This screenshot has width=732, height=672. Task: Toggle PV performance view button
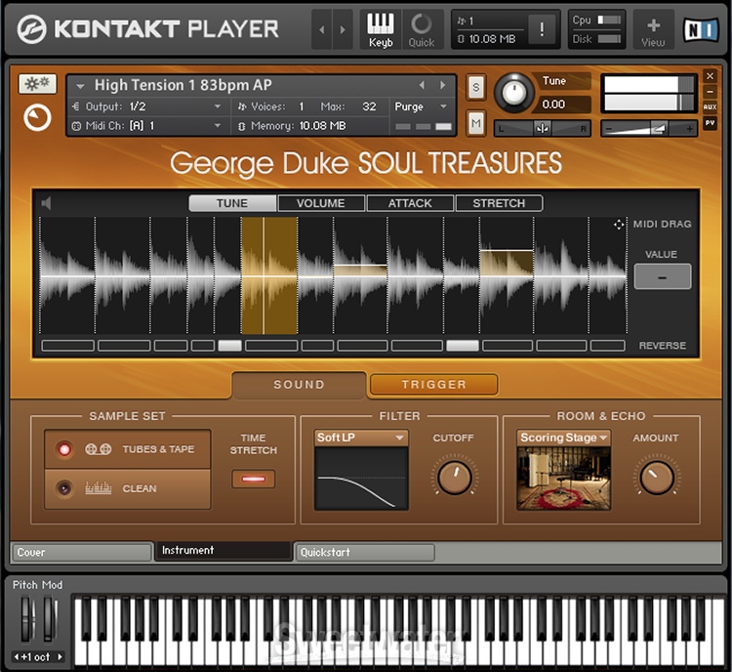coord(710,123)
